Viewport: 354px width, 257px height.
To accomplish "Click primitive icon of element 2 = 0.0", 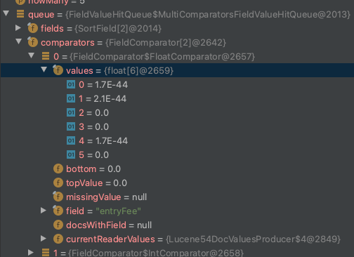I will point(71,112).
